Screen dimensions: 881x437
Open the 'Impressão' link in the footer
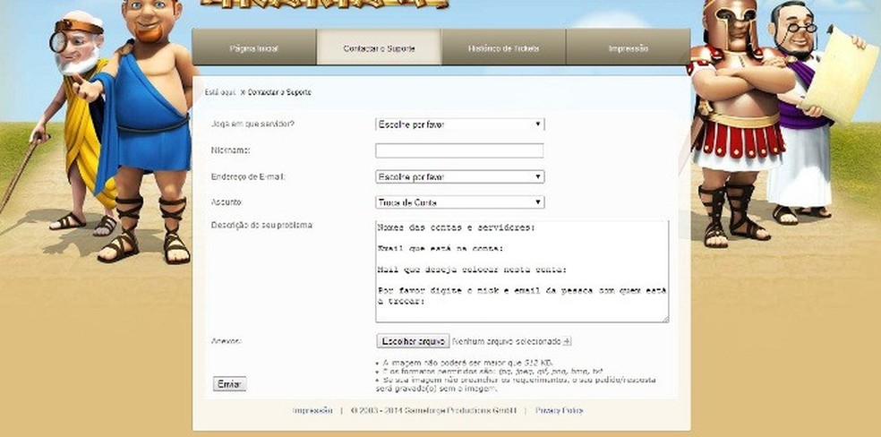point(312,411)
